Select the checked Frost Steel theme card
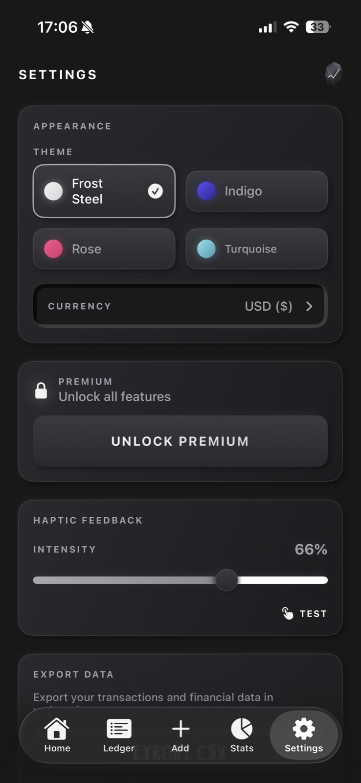Viewport: 361px width, 783px height. [104, 191]
